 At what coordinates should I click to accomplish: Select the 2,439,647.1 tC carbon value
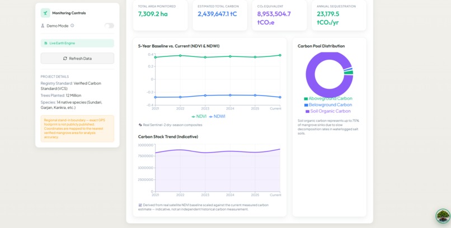217,14
